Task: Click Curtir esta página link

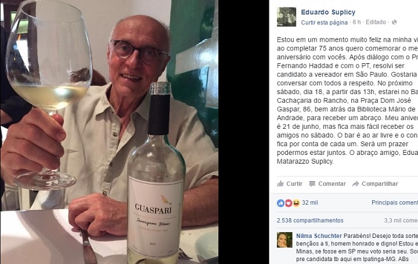Action: [x=324, y=23]
